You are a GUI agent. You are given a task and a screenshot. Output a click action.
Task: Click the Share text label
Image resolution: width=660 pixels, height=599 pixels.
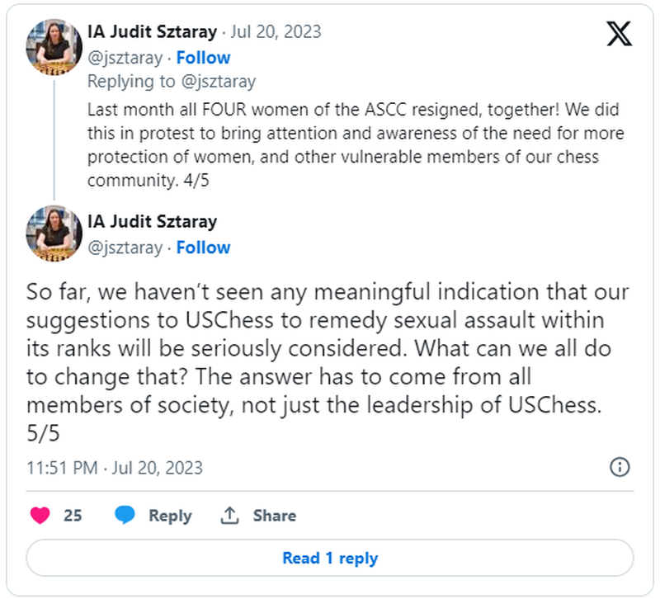pyautogui.click(x=275, y=516)
